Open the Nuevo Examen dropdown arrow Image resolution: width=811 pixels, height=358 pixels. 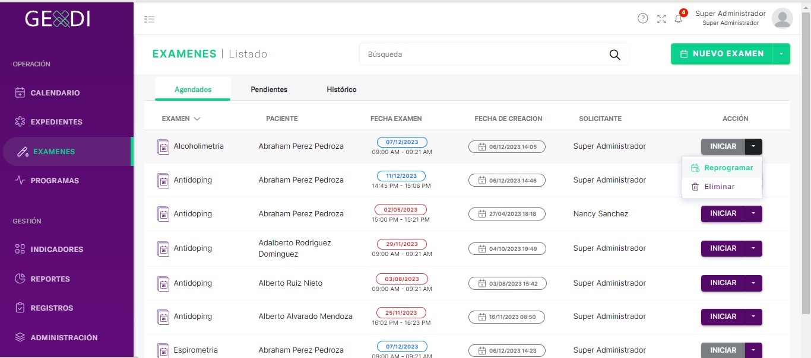point(781,54)
